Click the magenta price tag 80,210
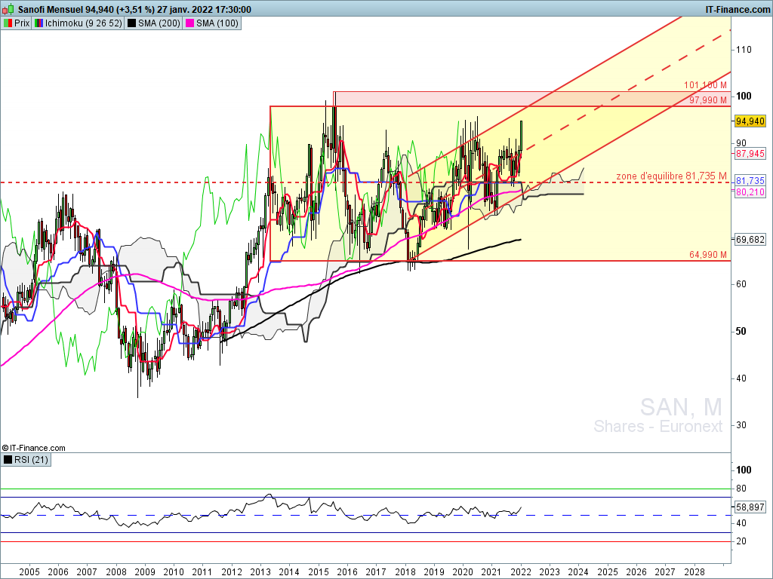The height and width of the screenshot is (579, 773). (x=750, y=192)
